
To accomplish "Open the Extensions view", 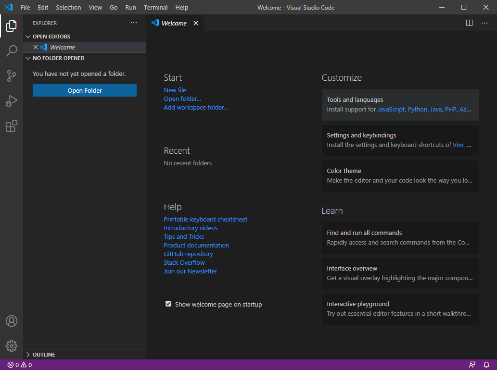I will tap(11, 126).
